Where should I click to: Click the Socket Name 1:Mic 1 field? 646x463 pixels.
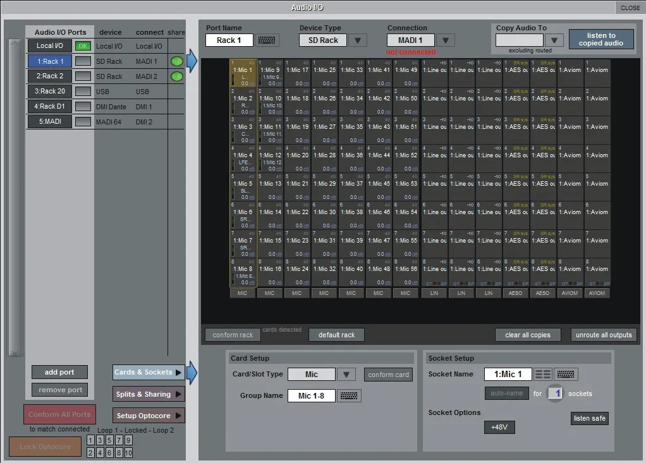click(x=508, y=374)
